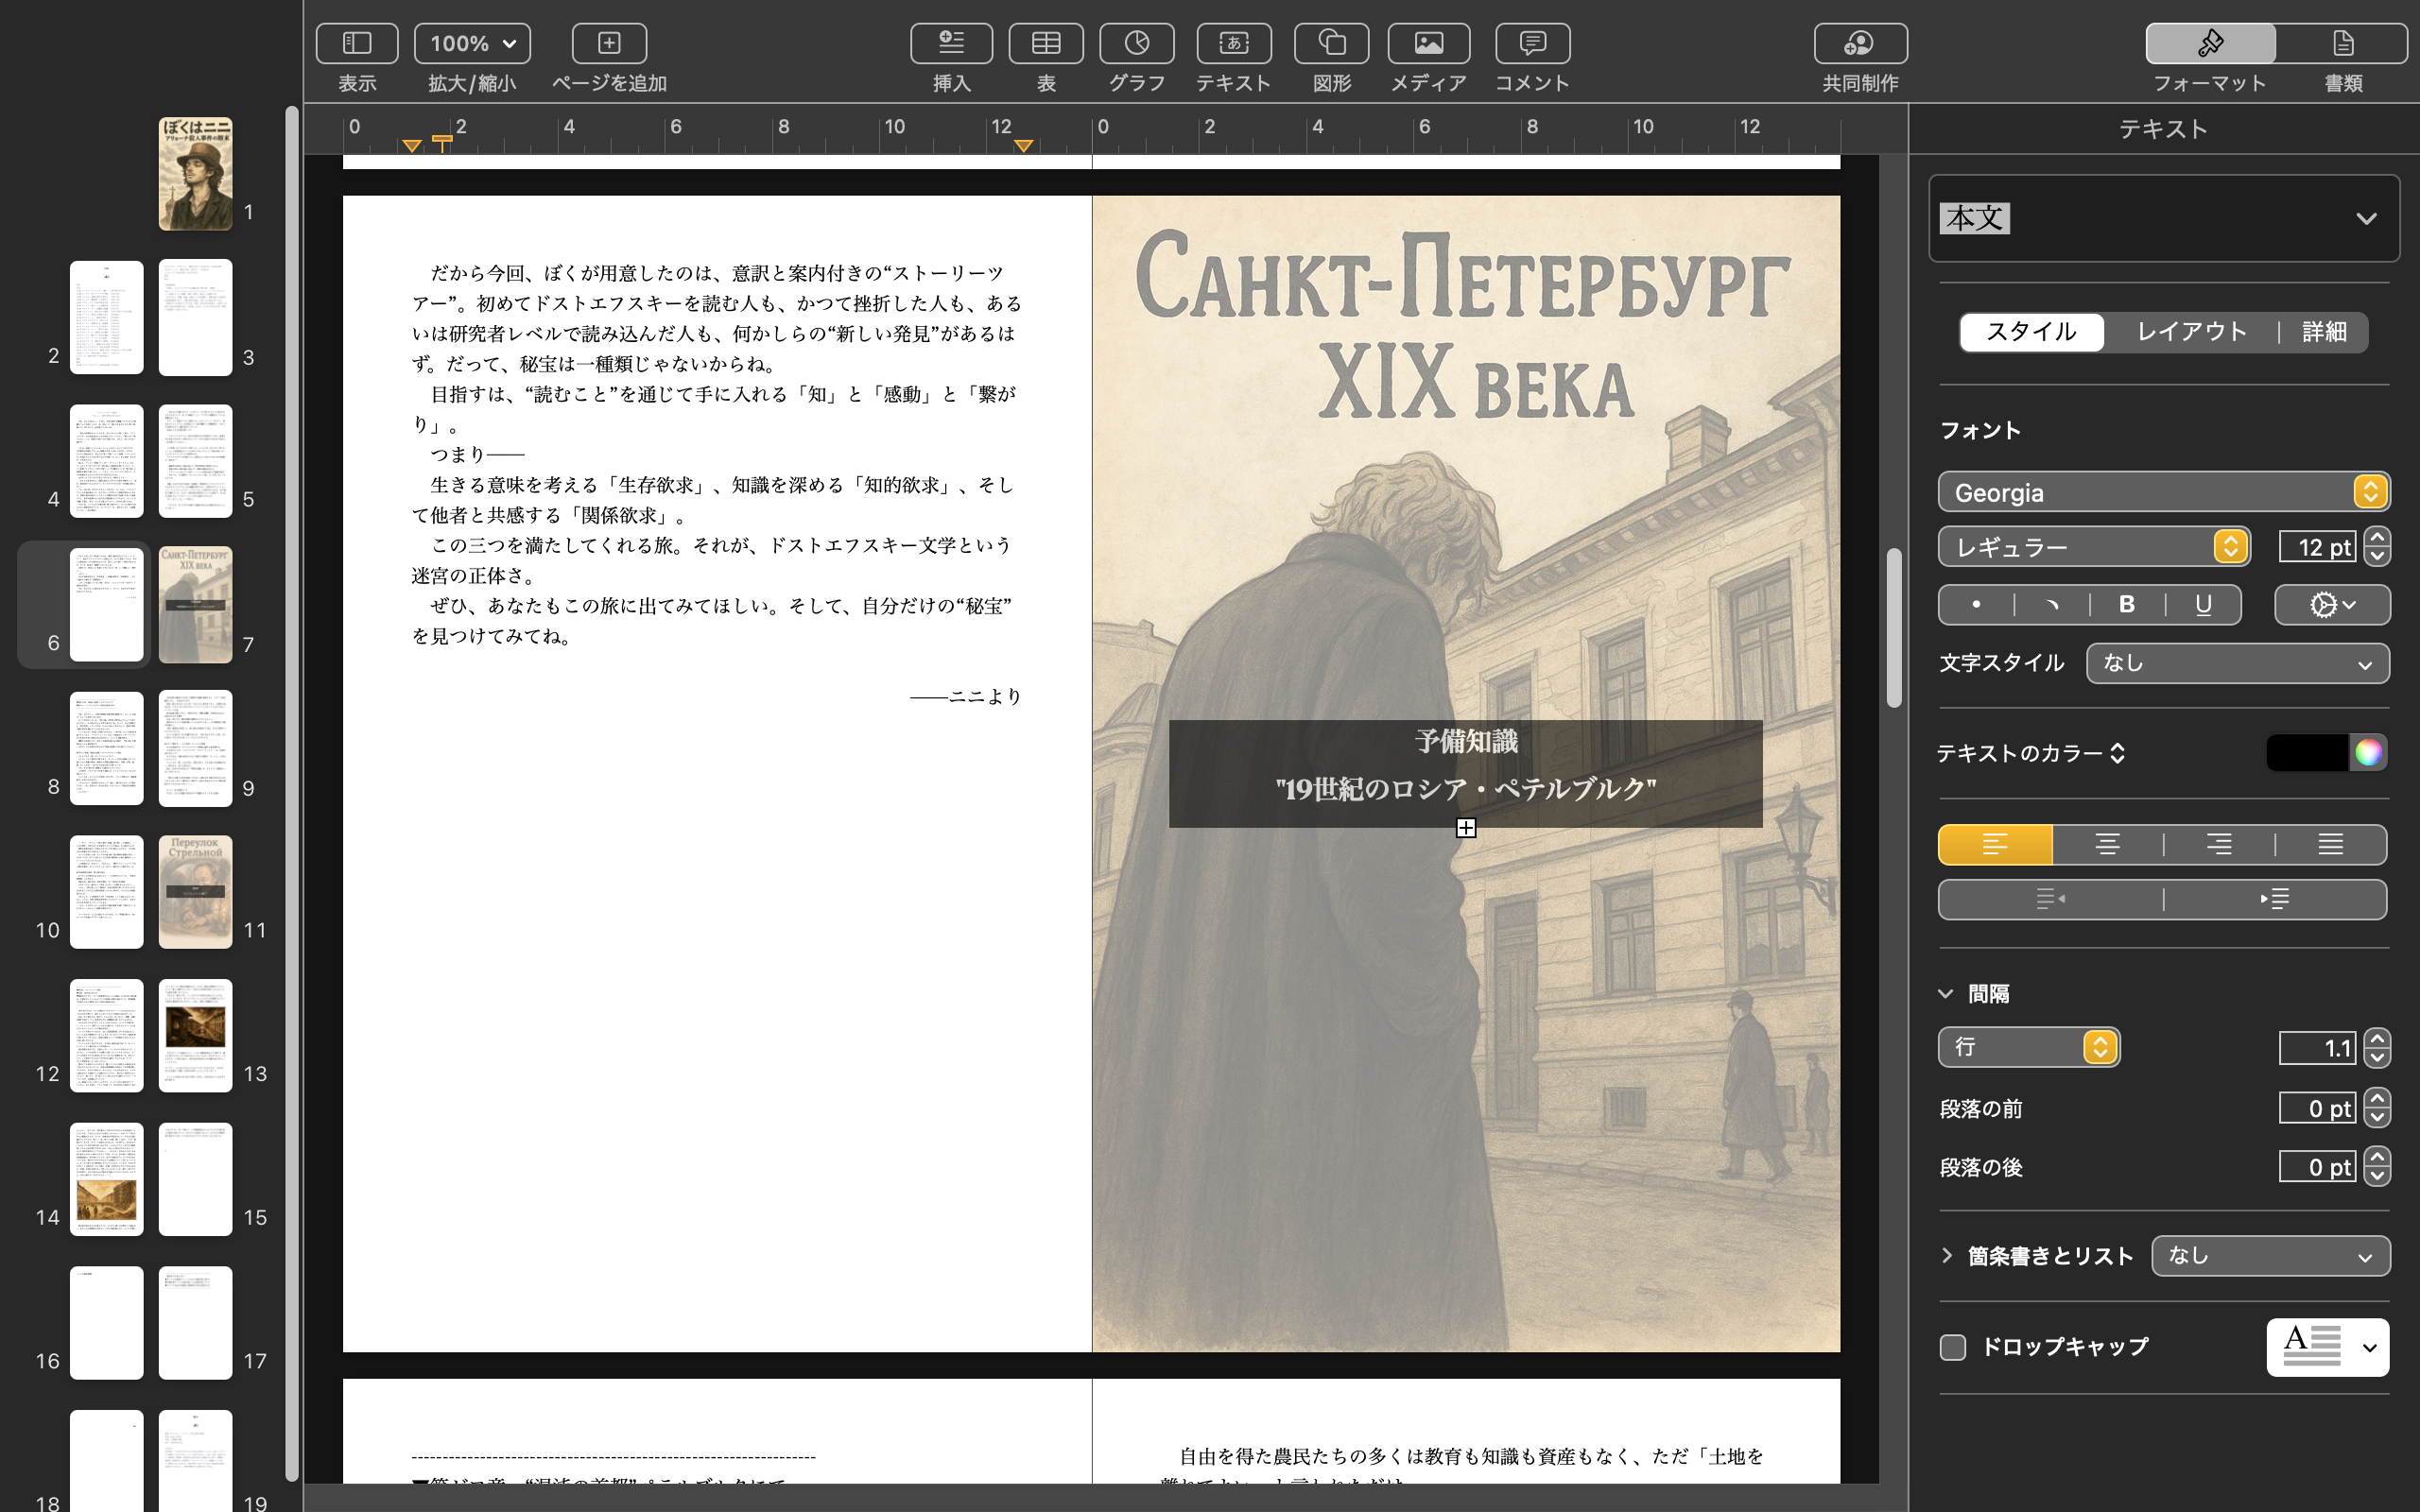Screen dimensions: 2420x1512
Task: Switch to the スタイル tab
Action: pos(2031,332)
